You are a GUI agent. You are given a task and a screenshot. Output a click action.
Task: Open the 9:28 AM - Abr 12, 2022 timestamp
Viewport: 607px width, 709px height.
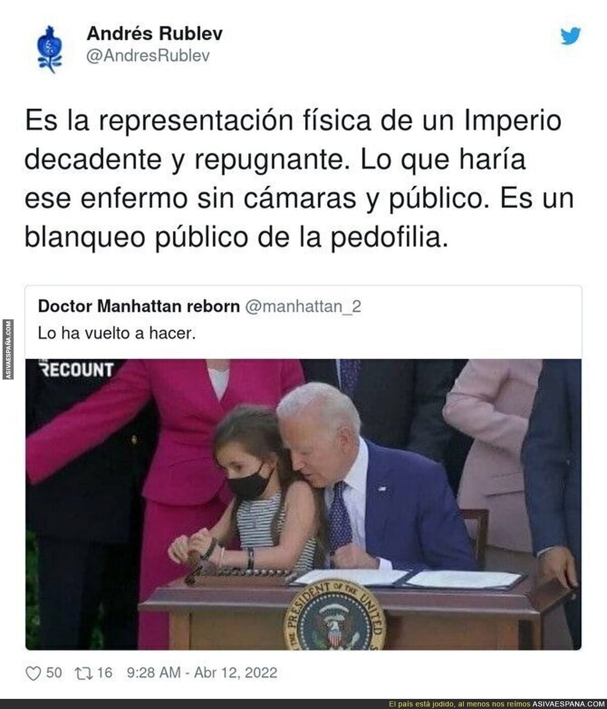pyautogui.click(x=202, y=673)
